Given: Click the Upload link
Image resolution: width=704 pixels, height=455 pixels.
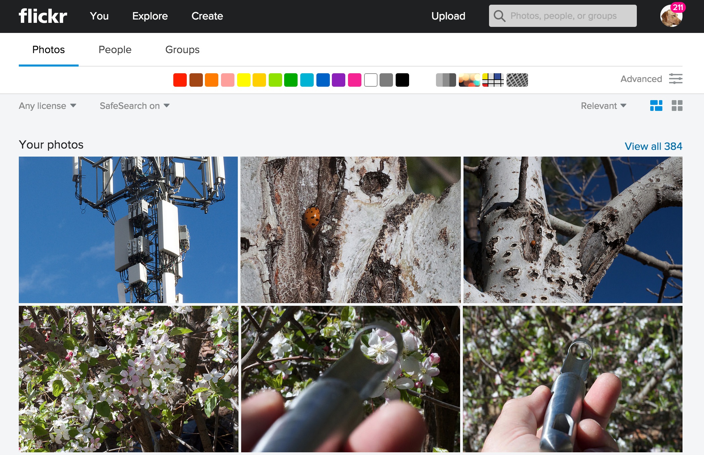Looking at the screenshot, I should point(448,16).
